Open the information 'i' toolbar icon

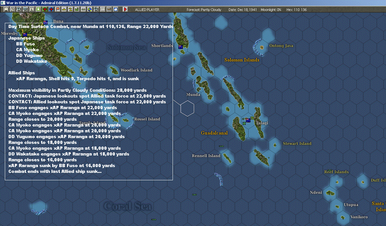click(32, 9)
